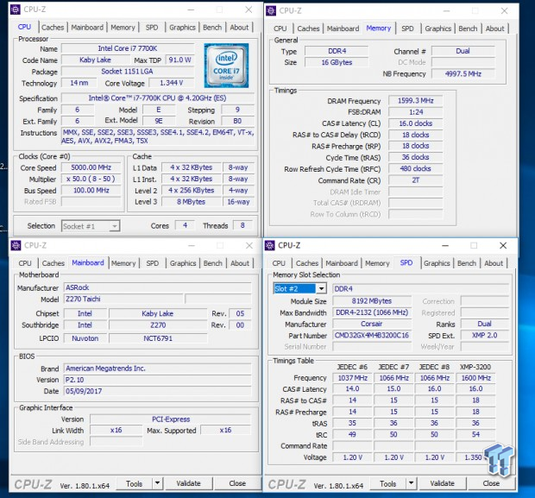Click Close button in the Mainboard window
The image size is (535, 498).
(x=237, y=483)
